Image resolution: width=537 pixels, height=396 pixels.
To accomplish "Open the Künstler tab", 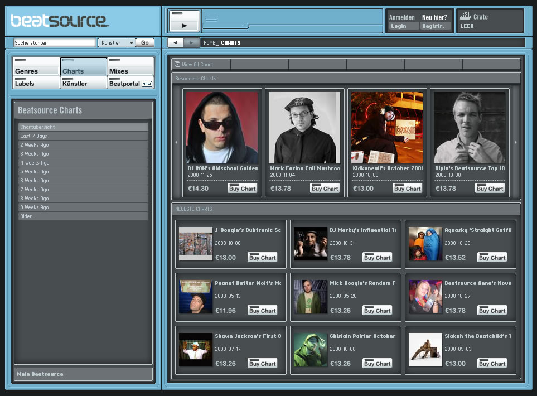I will (x=84, y=82).
